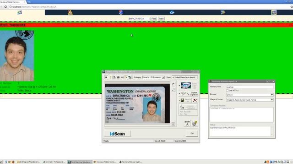Expand arrow next to Scan image button
The height and width of the screenshot is (164, 293).
[x=179, y=86]
